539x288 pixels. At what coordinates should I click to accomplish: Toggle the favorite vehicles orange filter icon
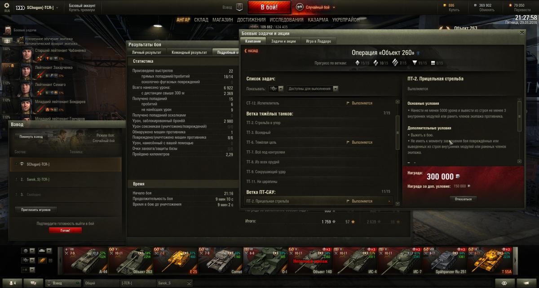pos(42,260)
